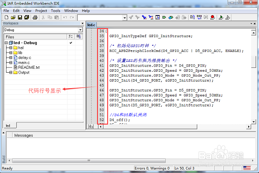Click the Copy icon

(50, 17)
